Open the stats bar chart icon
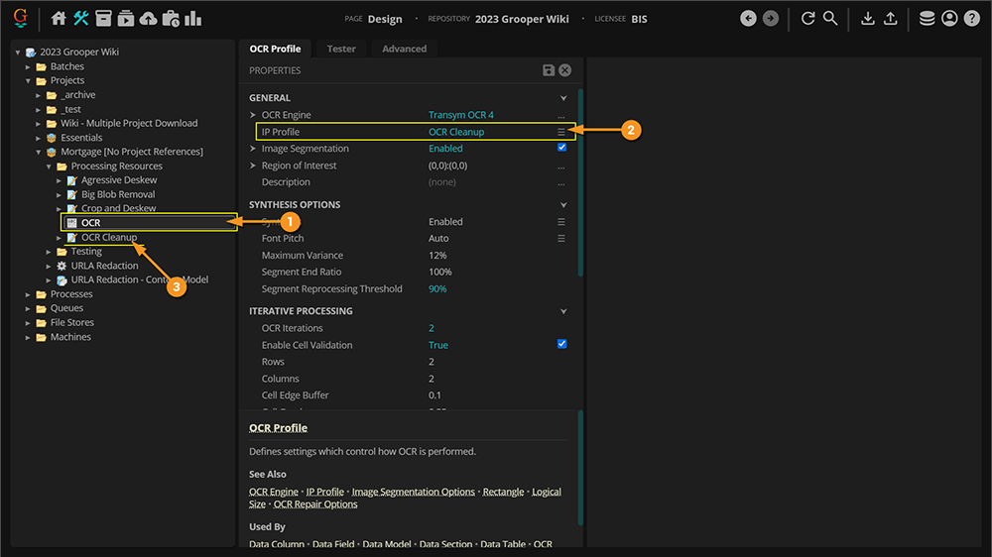This screenshot has width=992, height=557. point(192,19)
